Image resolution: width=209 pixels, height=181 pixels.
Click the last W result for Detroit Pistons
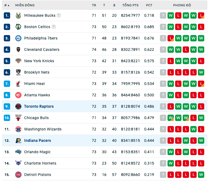tap(201, 175)
